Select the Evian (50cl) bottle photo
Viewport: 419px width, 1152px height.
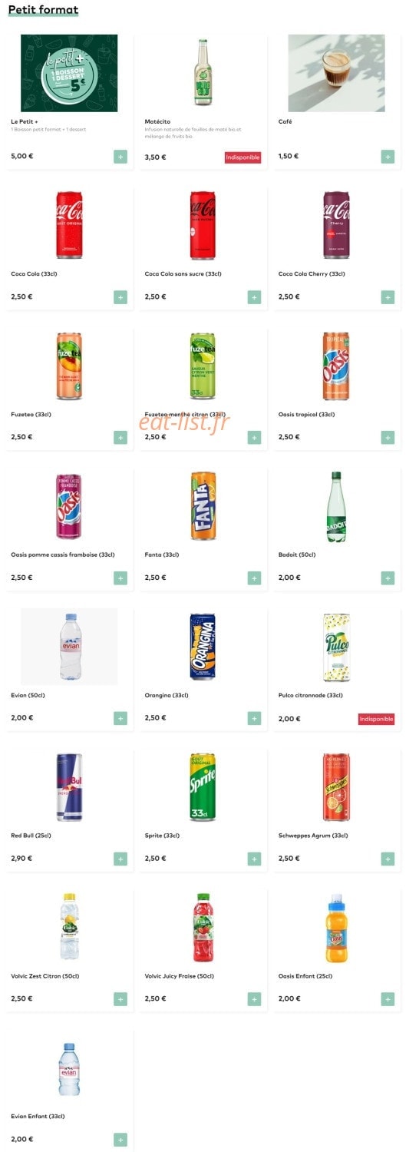click(x=69, y=647)
